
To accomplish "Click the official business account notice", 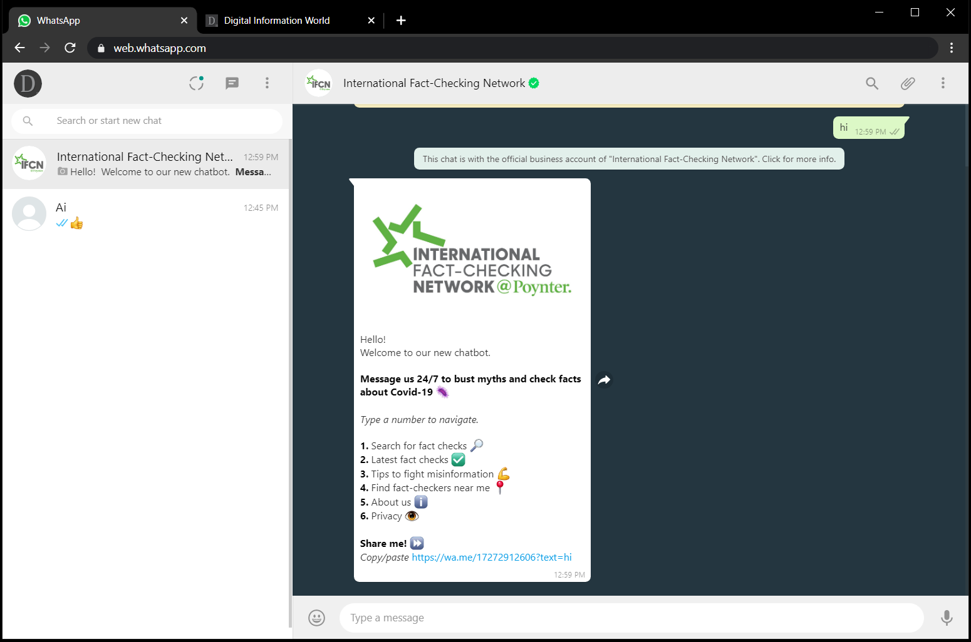I will click(x=629, y=159).
